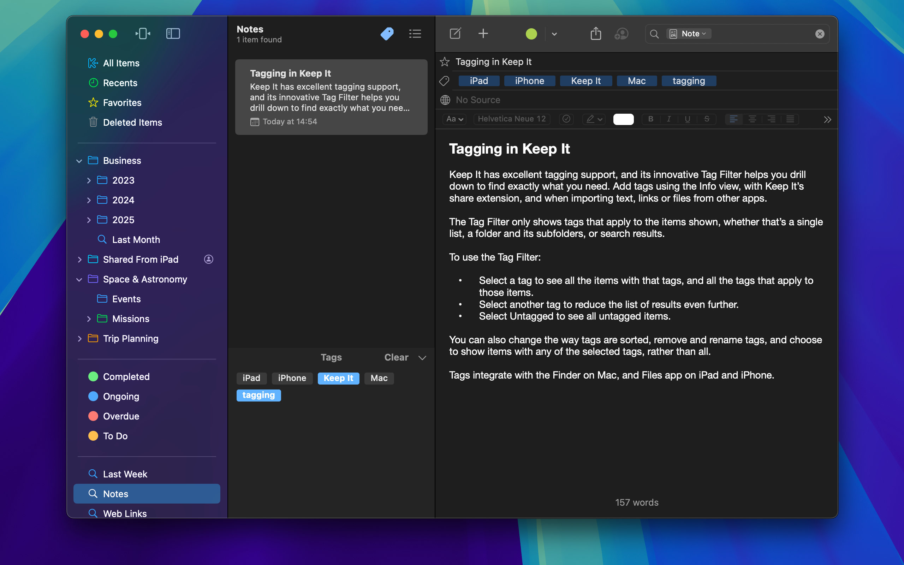Select Mac tag in Tag Filter

379,378
